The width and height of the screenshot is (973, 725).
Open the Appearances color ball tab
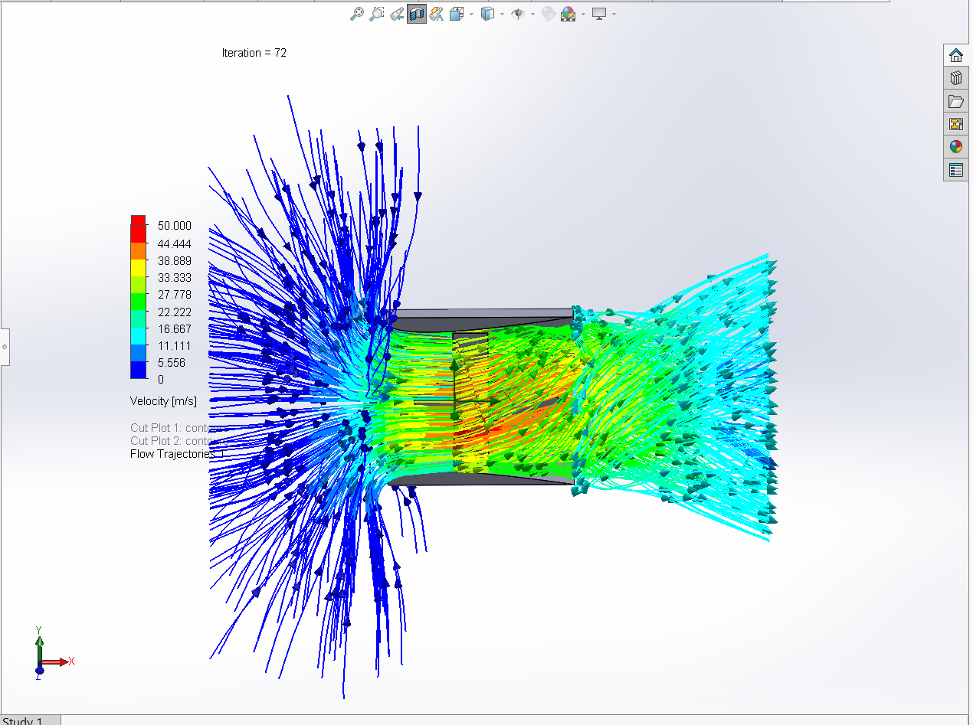tap(955, 147)
